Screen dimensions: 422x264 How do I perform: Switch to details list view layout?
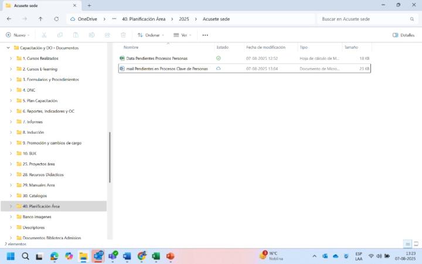407,243
